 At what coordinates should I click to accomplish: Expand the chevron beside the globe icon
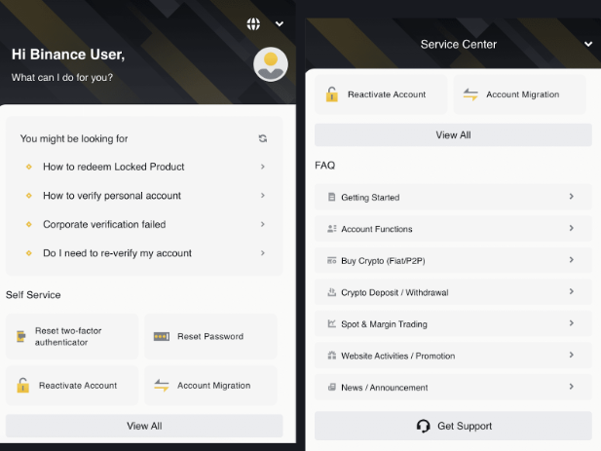click(x=280, y=23)
